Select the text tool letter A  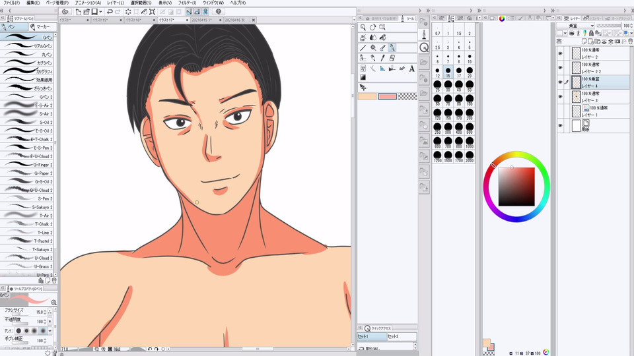(x=411, y=69)
